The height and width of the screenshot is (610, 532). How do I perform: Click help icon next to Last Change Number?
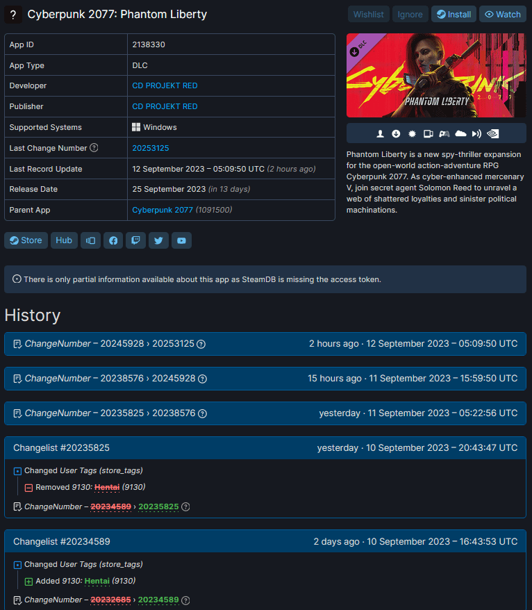pyautogui.click(x=94, y=148)
